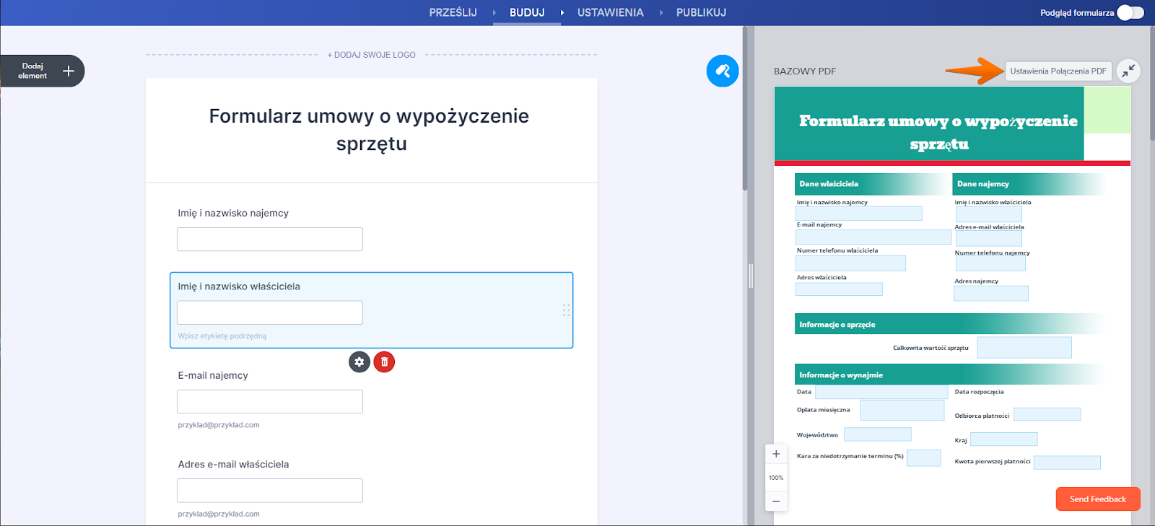Screen dimensions: 1155x526
Task: Switch to PRZEŚLIJ tab
Action: click(453, 12)
